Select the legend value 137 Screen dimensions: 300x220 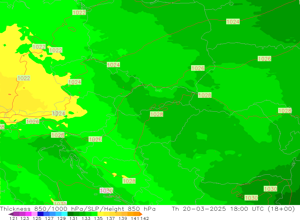[x=110, y=218]
